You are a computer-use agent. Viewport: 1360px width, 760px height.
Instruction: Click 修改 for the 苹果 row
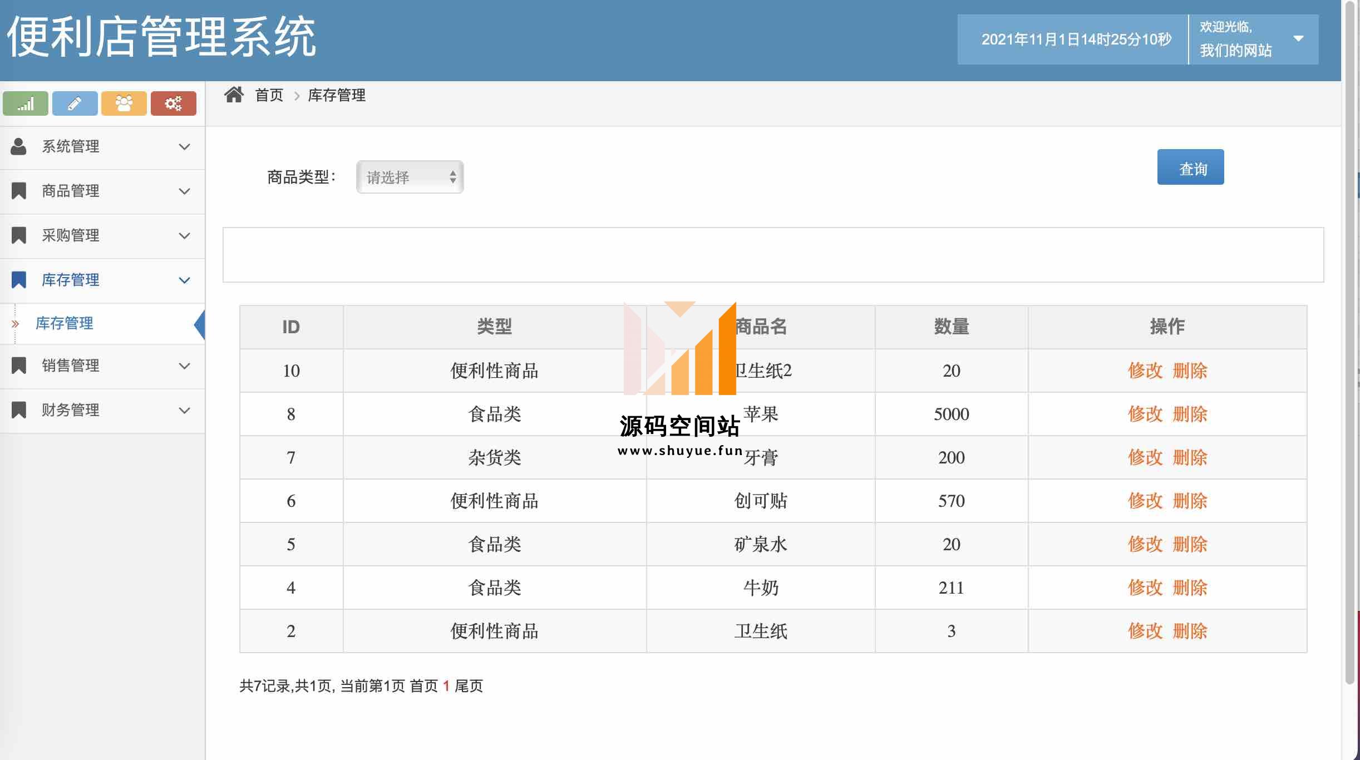1145,414
